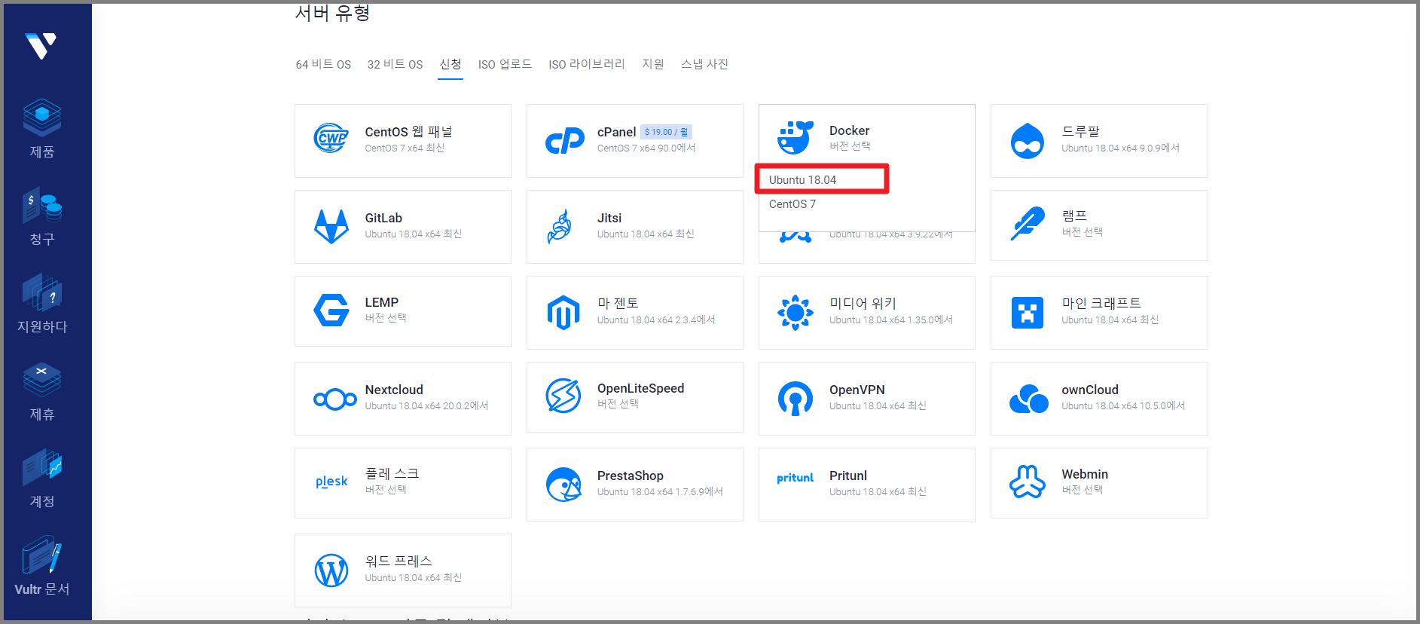Open Docker 버전 선택 version selector
Image resolution: width=1420 pixels, height=624 pixels.
tap(850, 146)
